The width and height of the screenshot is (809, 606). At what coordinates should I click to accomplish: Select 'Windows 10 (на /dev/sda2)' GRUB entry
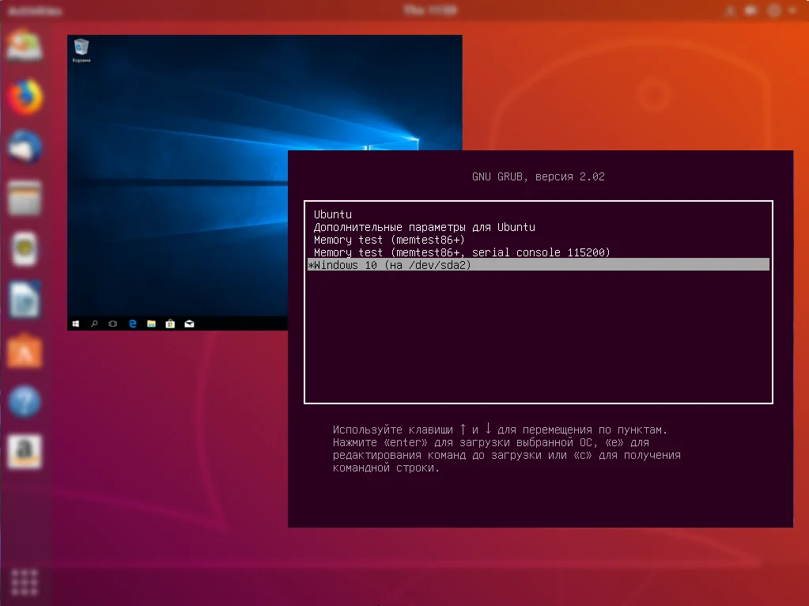pos(538,265)
